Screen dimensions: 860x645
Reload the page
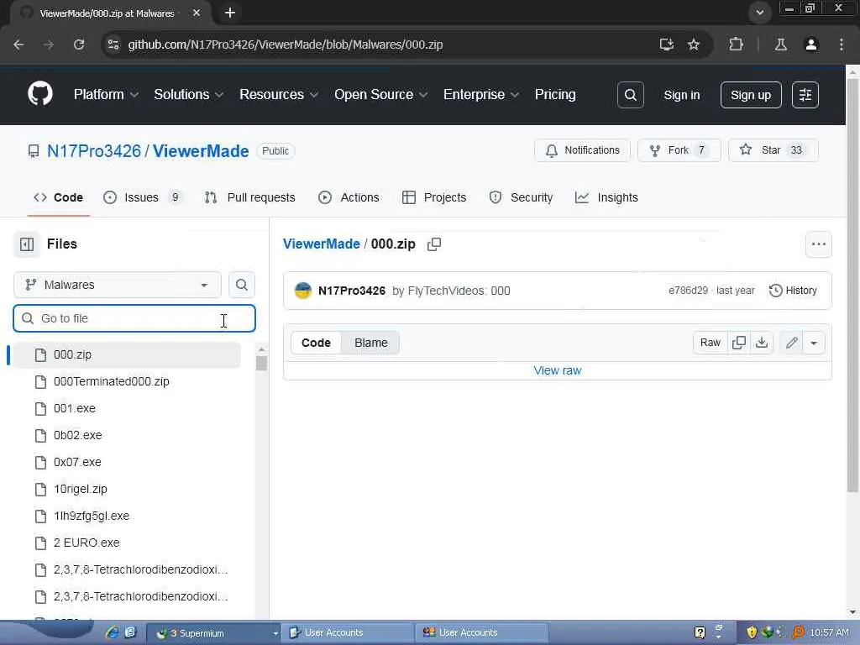(79, 45)
